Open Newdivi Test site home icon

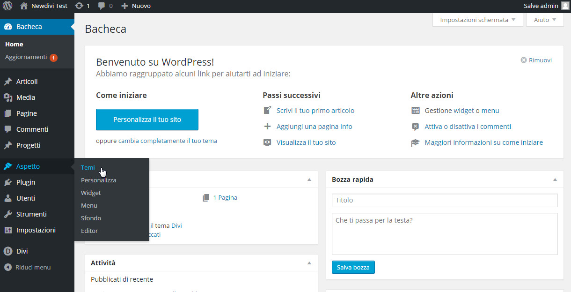point(24,6)
